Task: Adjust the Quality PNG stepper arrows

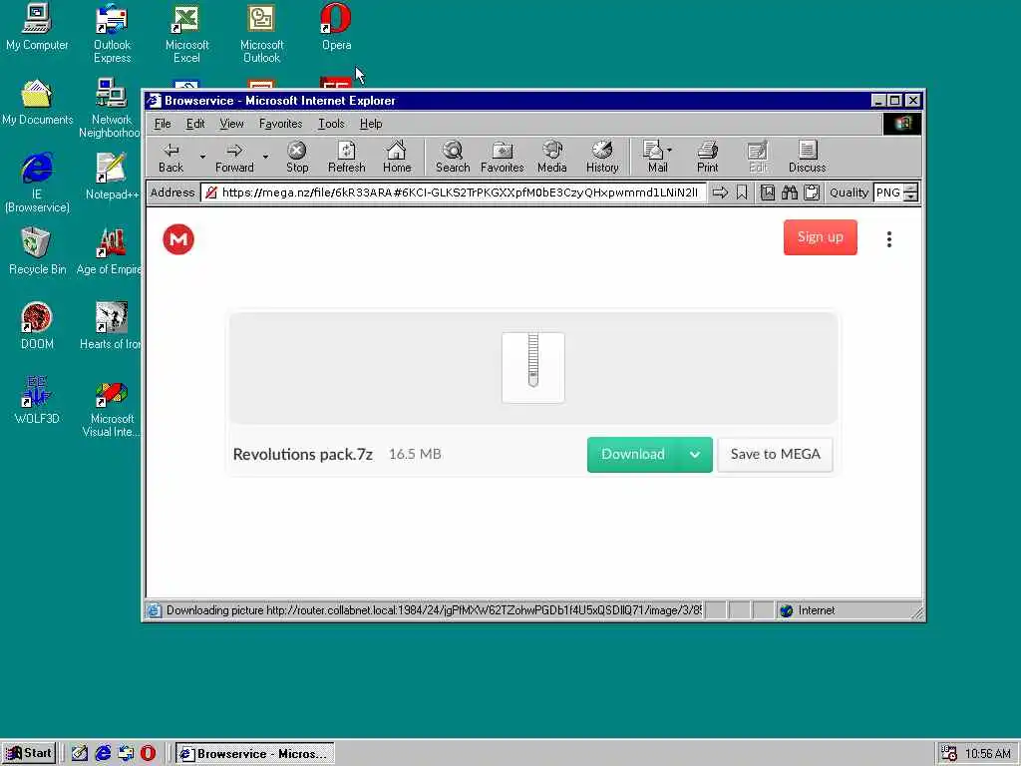Action: (x=911, y=192)
